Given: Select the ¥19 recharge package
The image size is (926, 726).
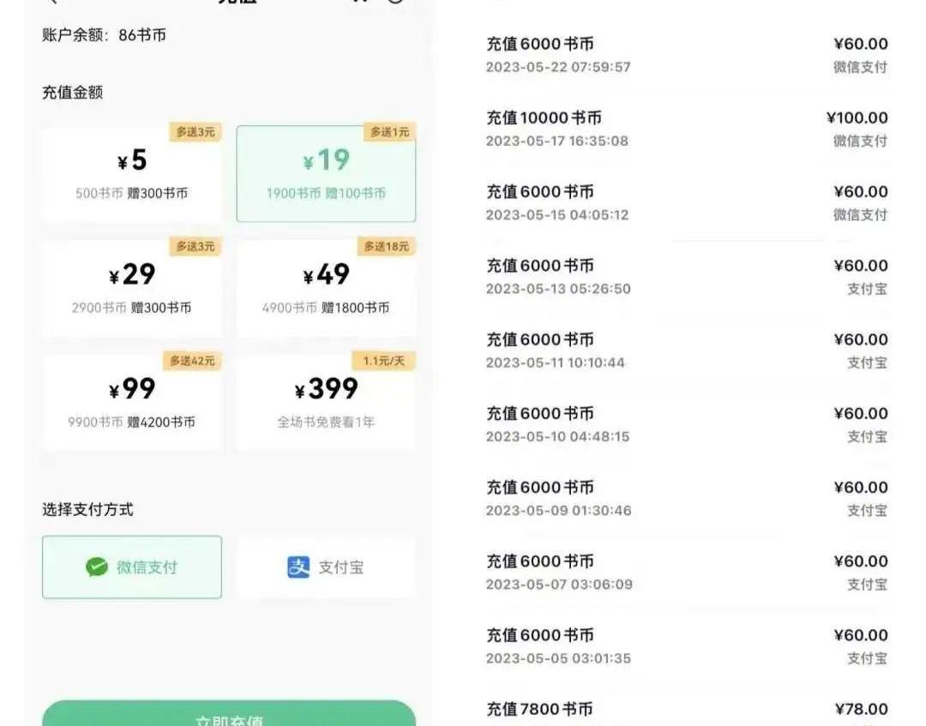Looking at the screenshot, I should [326, 175].
